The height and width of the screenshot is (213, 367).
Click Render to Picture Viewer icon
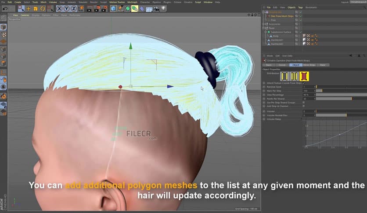pyautogui.click(x=97, y=9)
